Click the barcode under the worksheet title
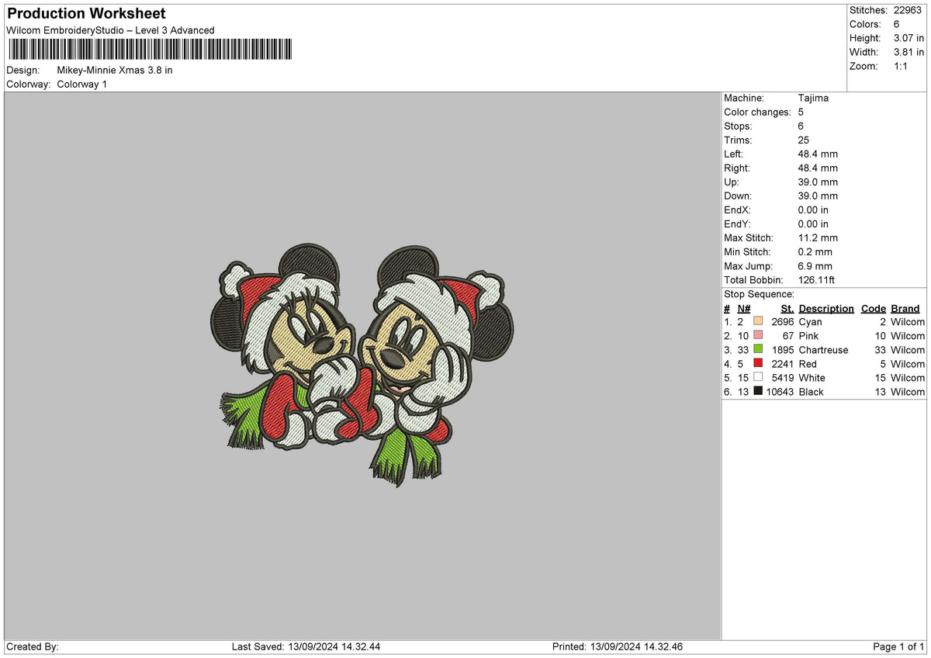The image size is (931, 658). point(151,50)
